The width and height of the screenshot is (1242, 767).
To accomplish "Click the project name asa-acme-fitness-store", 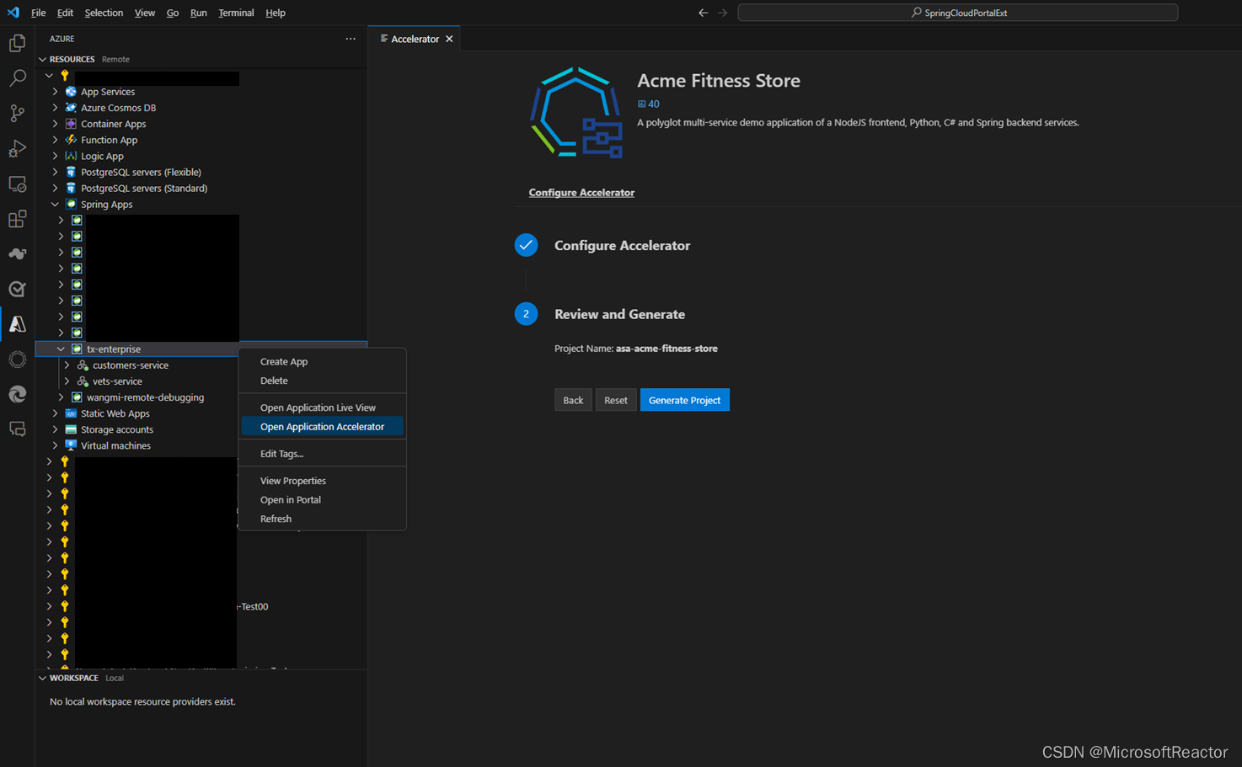I will [667, 349].
